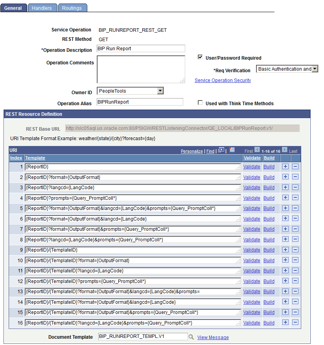
Task: Open Service Operation Security link
Action: [223, 80]
